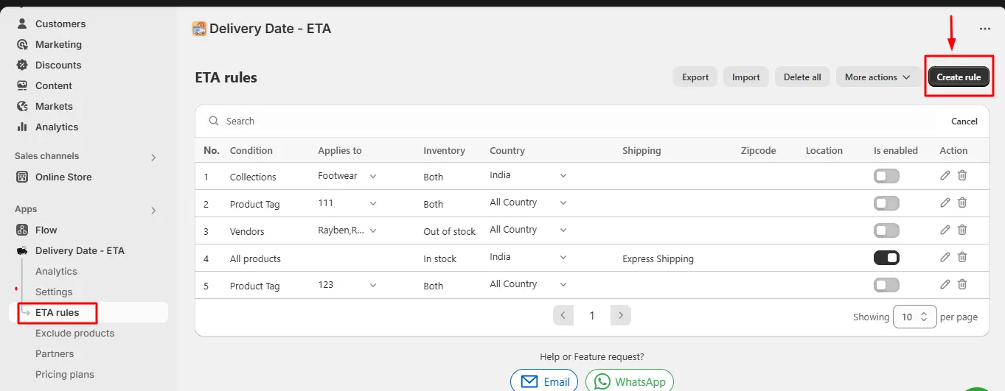Delete rule 4 All products trash icon

pos(962,257)
